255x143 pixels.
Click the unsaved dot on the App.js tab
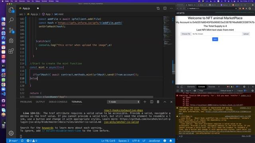[x=38, y=8]
